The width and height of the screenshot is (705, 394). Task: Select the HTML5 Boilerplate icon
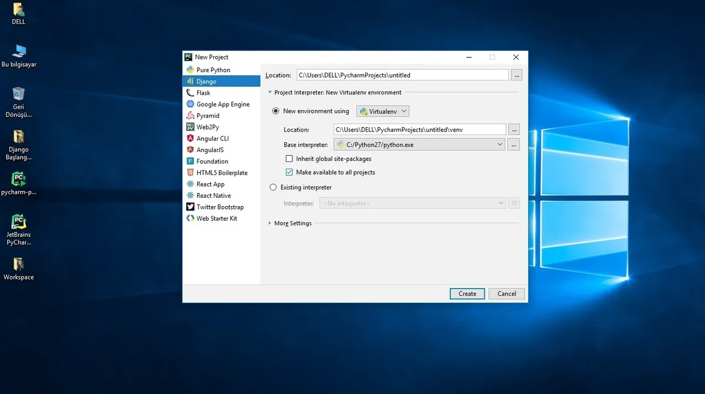tap(190, 172)
